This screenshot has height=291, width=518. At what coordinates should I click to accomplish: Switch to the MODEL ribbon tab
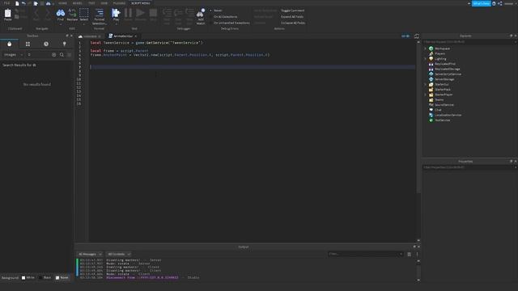click(78, 3)
